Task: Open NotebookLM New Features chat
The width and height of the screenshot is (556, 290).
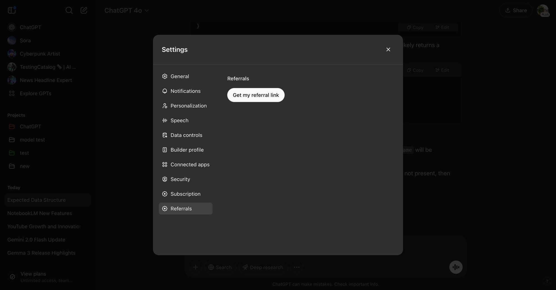Action: click(x=48, y=213)
